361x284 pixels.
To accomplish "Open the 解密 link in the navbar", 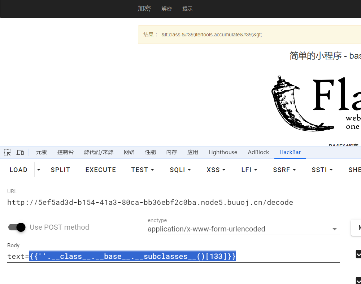I will [166, 9].
